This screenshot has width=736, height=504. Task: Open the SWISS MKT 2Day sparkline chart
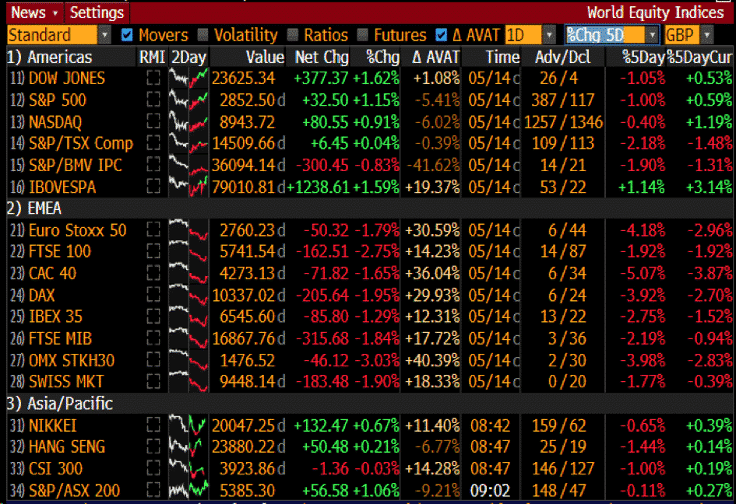click(188, 382)
